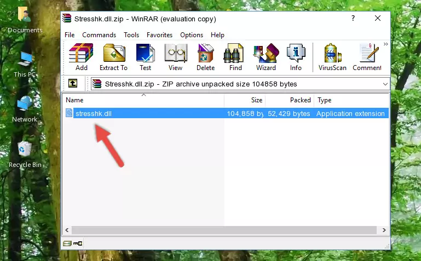Start VirusScan on the archive

coord(332,57)
